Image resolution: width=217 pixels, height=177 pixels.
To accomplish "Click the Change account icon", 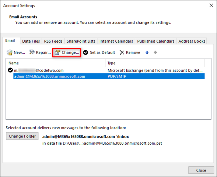I will pos(57,53).
